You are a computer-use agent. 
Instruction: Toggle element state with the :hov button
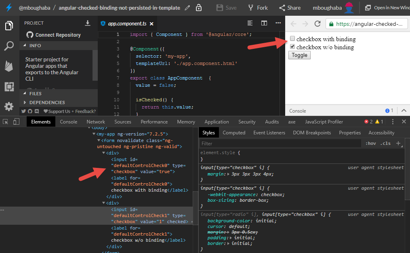click(370, 143)
